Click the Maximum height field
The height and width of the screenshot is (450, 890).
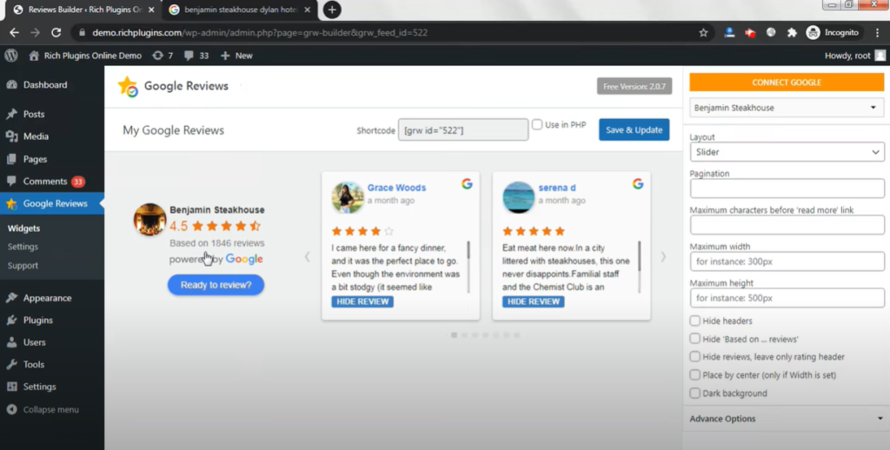pyautogui.click(x=787, y=298)
